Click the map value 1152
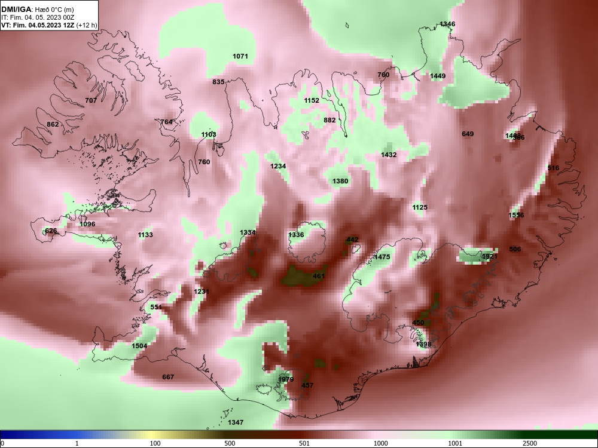 click(312, 100)
